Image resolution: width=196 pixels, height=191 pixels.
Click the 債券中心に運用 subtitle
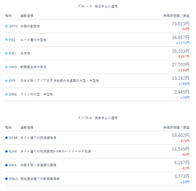point(106,118)
